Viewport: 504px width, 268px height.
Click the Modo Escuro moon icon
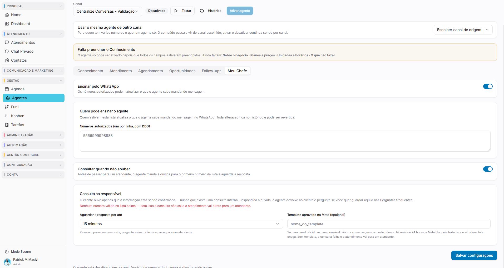pos(7,252)
